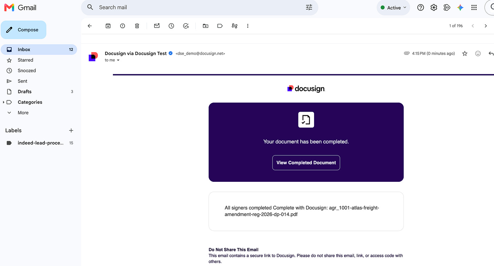
Task: Click the paperclip attachment icon
Action: pyautogui.click(x=407, y=54)
